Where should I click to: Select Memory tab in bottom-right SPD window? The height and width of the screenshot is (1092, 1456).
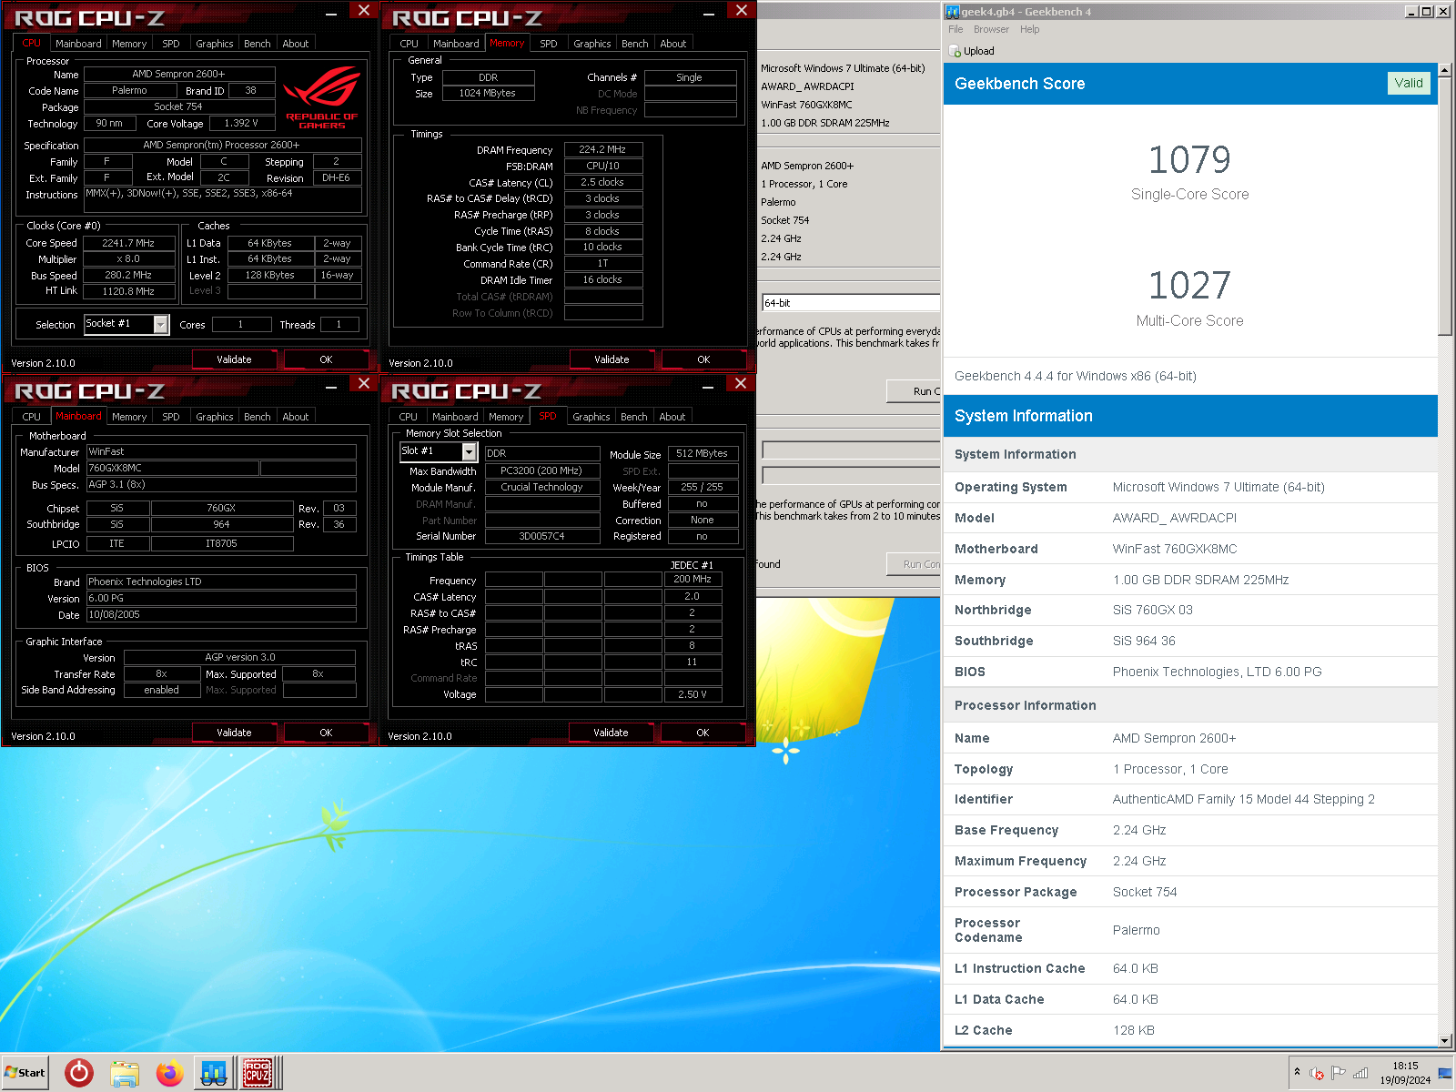click(506, 417)
